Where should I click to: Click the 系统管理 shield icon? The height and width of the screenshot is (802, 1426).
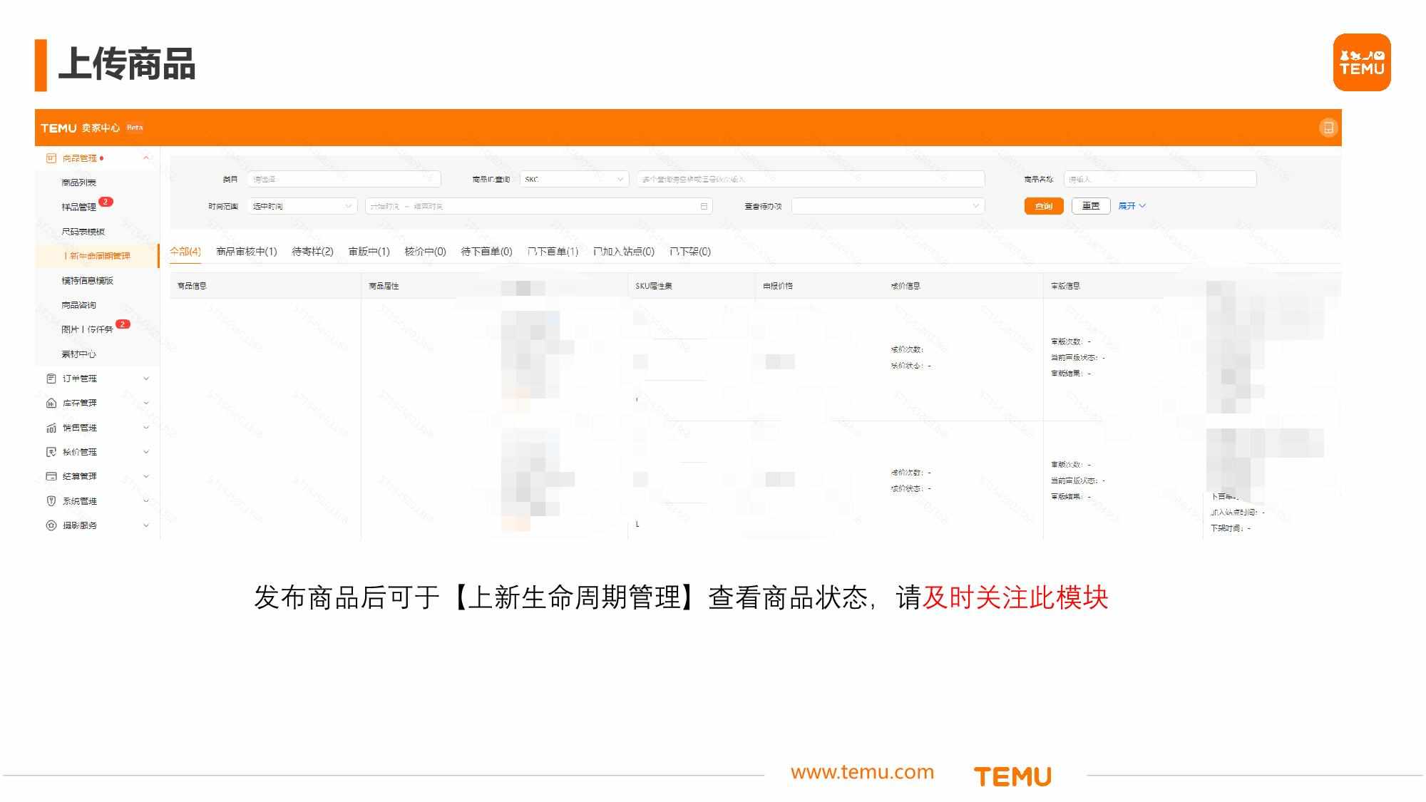click(51, 501)
